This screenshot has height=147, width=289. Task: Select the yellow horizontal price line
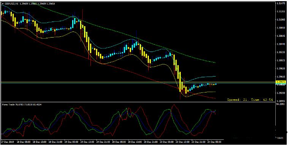[x=138, y=82]
